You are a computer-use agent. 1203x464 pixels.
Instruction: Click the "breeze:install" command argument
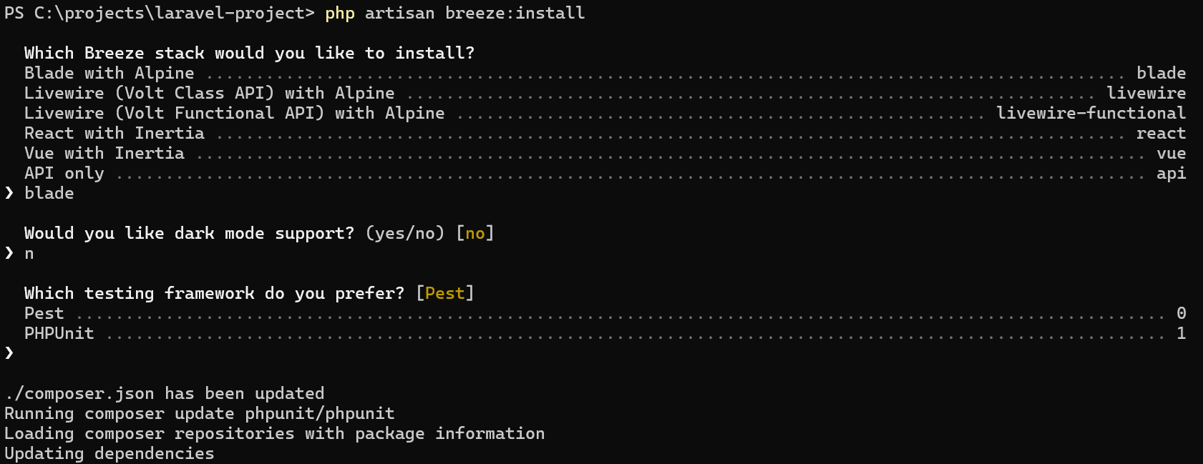click(x=515, y=13)
